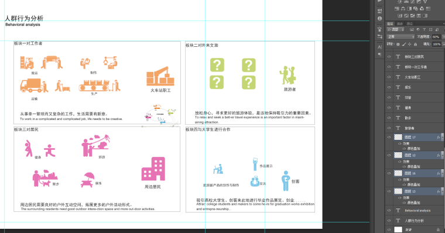Filter layers by type layers (T icon)
Image resolution: width=445 pixels, height=233 pixels.
click(425, 29)
